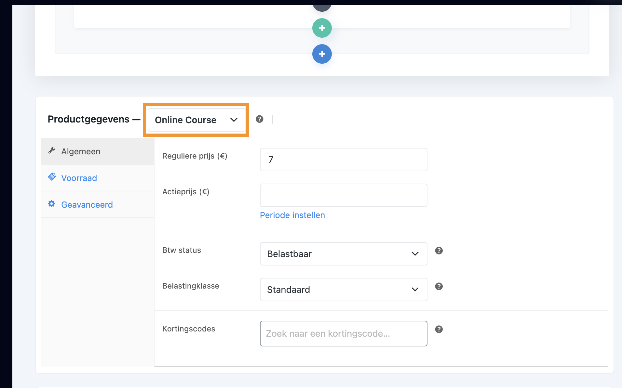The height and width of the screenshot is (388, 622).
Task: Click the dark gray circle button at top
Action: (x=322, y=8)
